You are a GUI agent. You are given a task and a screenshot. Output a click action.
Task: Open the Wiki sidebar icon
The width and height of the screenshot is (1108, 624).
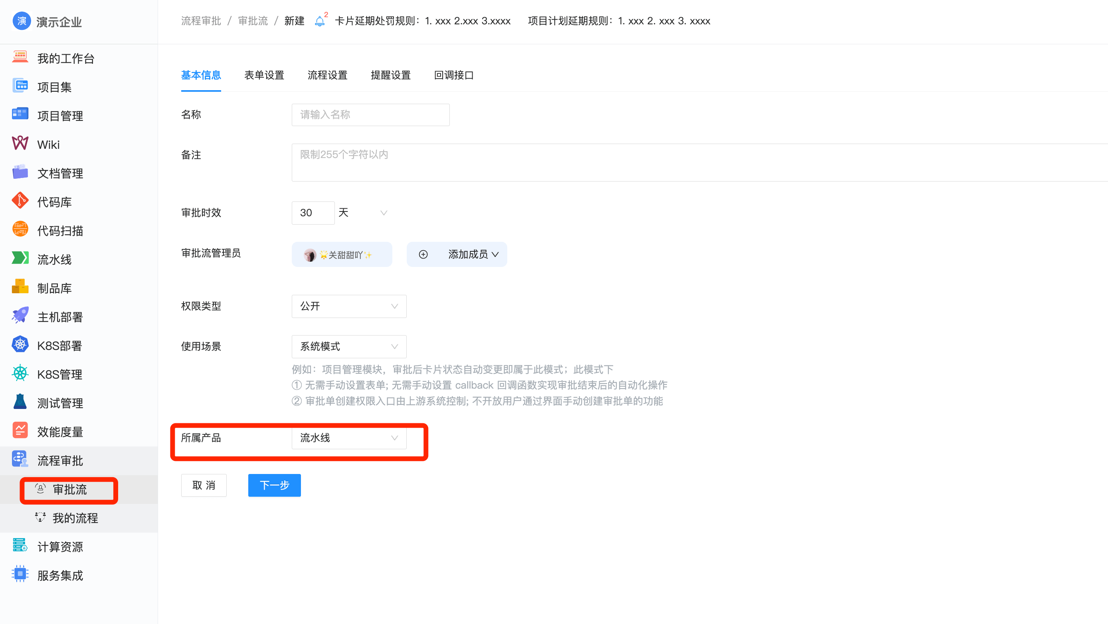click(x=20, y=144)
